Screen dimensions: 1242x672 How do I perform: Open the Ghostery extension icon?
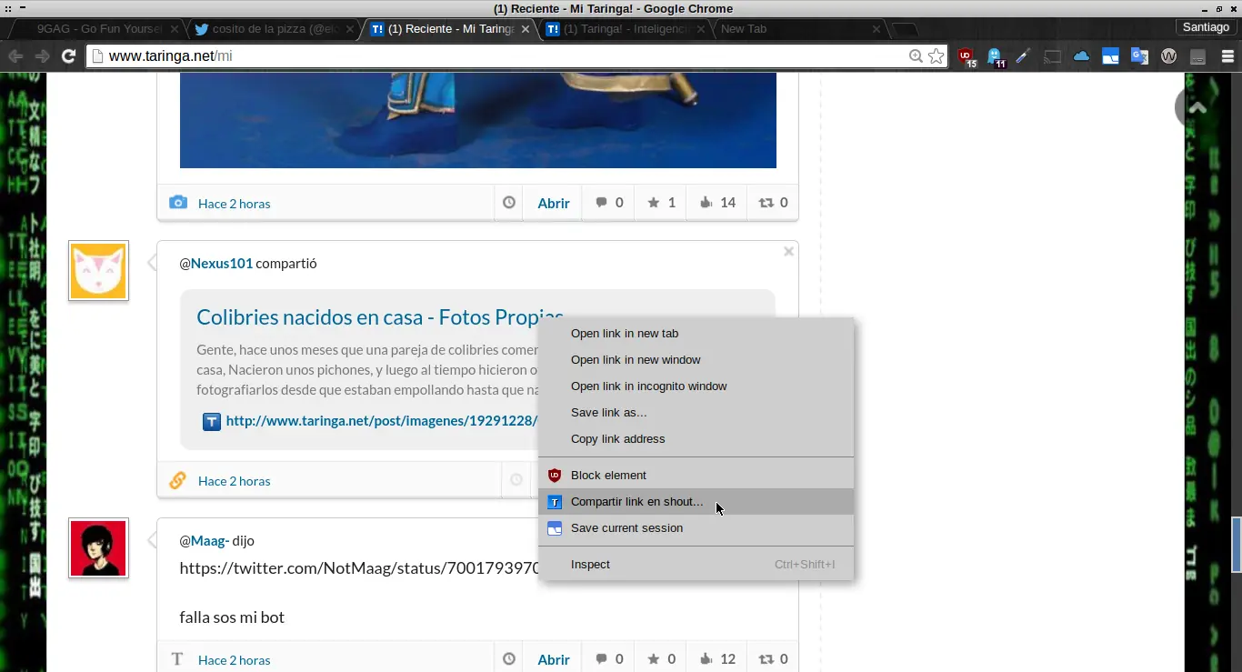coord(995,56)
